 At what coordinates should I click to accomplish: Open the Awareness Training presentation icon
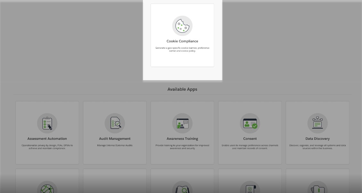(x=182, y=123)
